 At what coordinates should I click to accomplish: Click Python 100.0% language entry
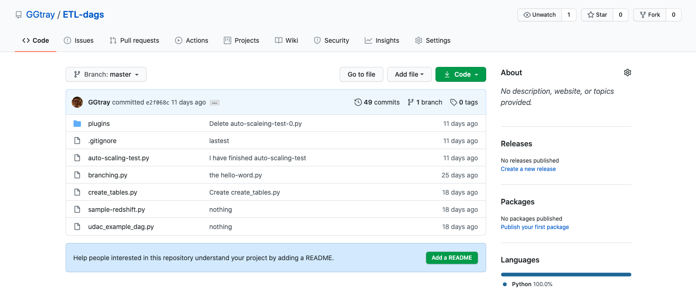[528, 284]
